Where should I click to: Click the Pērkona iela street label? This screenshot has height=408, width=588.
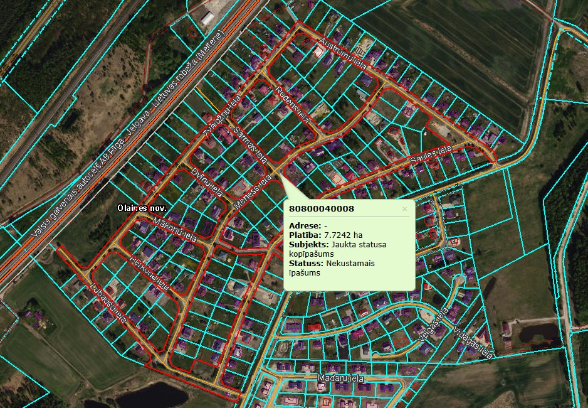click(x=150, y=271)
